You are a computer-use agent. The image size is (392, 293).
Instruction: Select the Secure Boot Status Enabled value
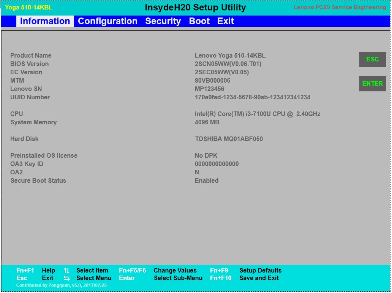[207, 181]
